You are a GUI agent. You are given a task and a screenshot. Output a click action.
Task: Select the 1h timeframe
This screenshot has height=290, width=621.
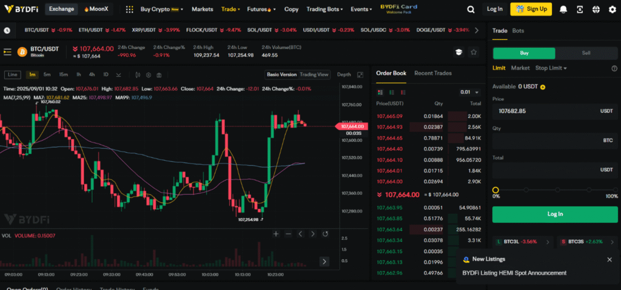pos(78,74)
